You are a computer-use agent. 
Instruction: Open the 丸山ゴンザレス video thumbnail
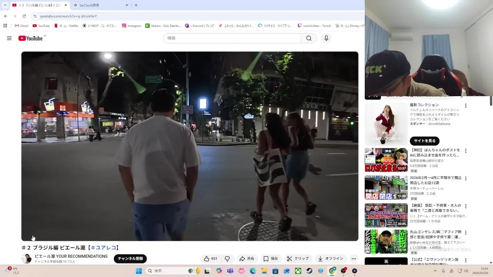tap(386, 242)
